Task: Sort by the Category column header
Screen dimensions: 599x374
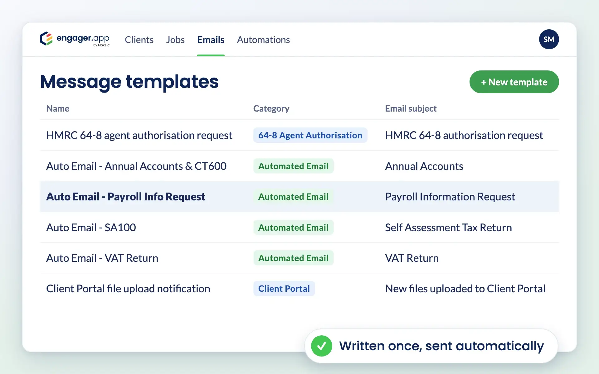Action: click(271, 108)
